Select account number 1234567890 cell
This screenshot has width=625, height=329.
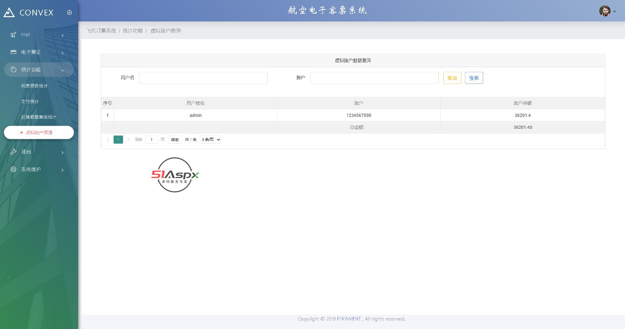[x=359, y=115]
